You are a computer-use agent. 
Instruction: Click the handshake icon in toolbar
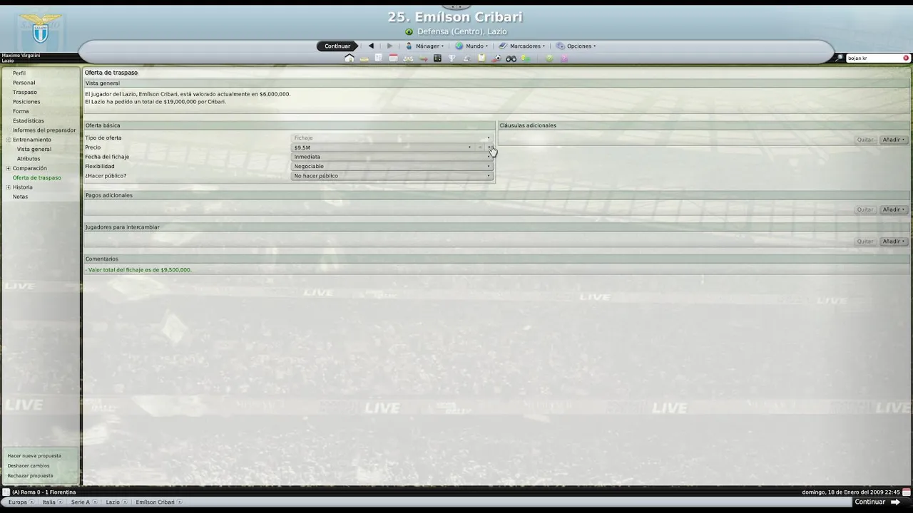pos(466,59)
